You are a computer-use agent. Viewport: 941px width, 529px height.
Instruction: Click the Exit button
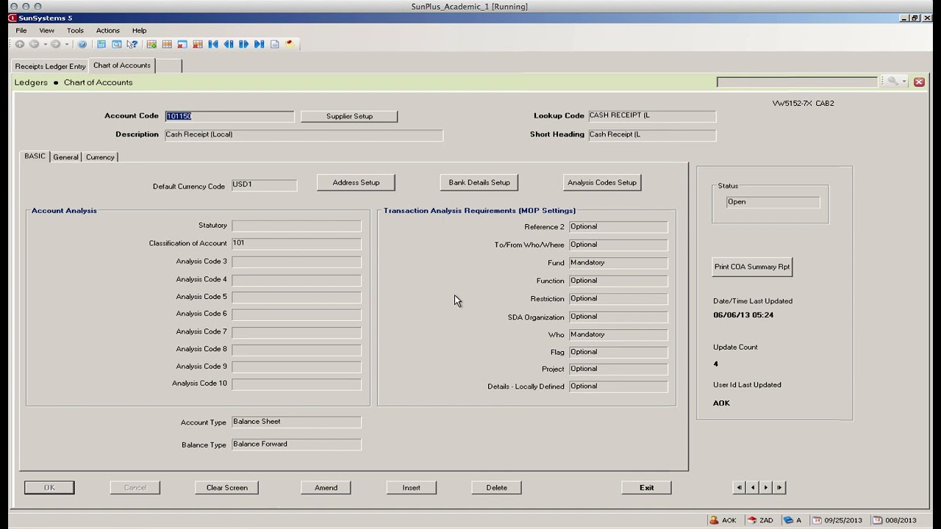pyautogui.click(x=647, y=488)
